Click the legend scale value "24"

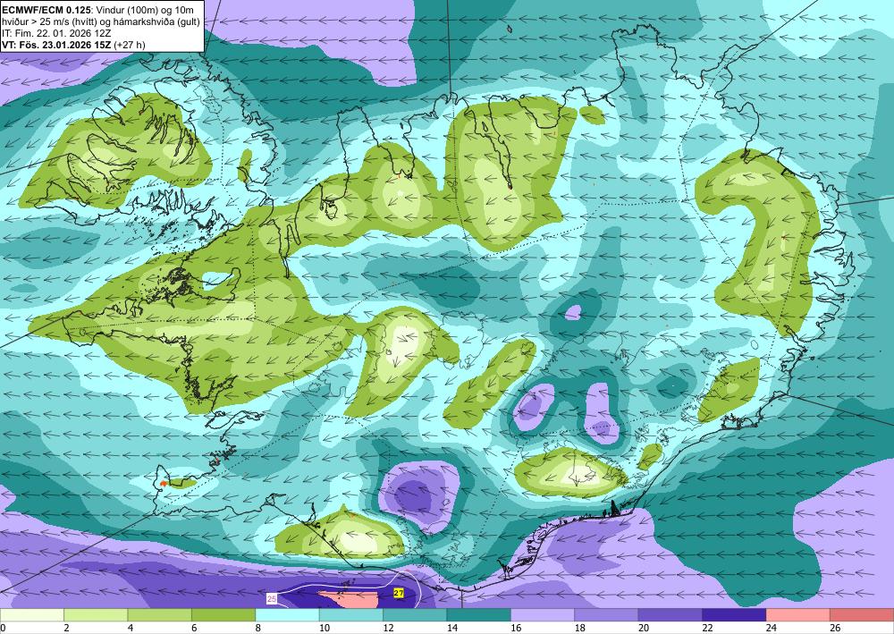coord(772,628)
